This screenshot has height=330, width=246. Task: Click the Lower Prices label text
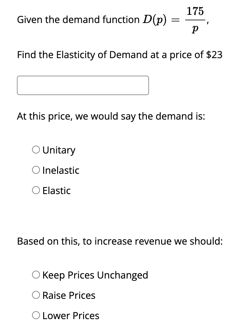click(71, 315)
